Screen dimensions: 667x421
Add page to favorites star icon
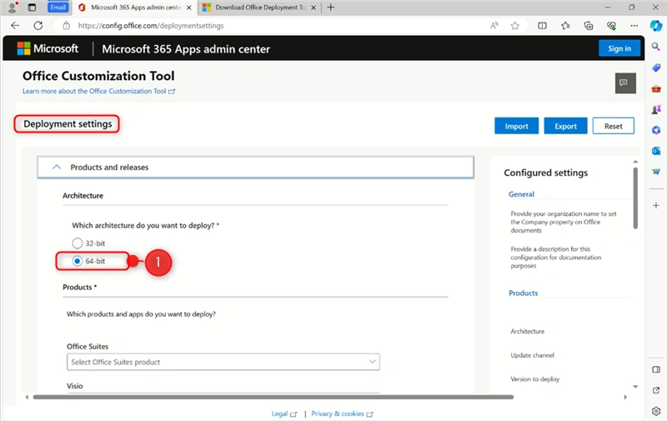515,26
